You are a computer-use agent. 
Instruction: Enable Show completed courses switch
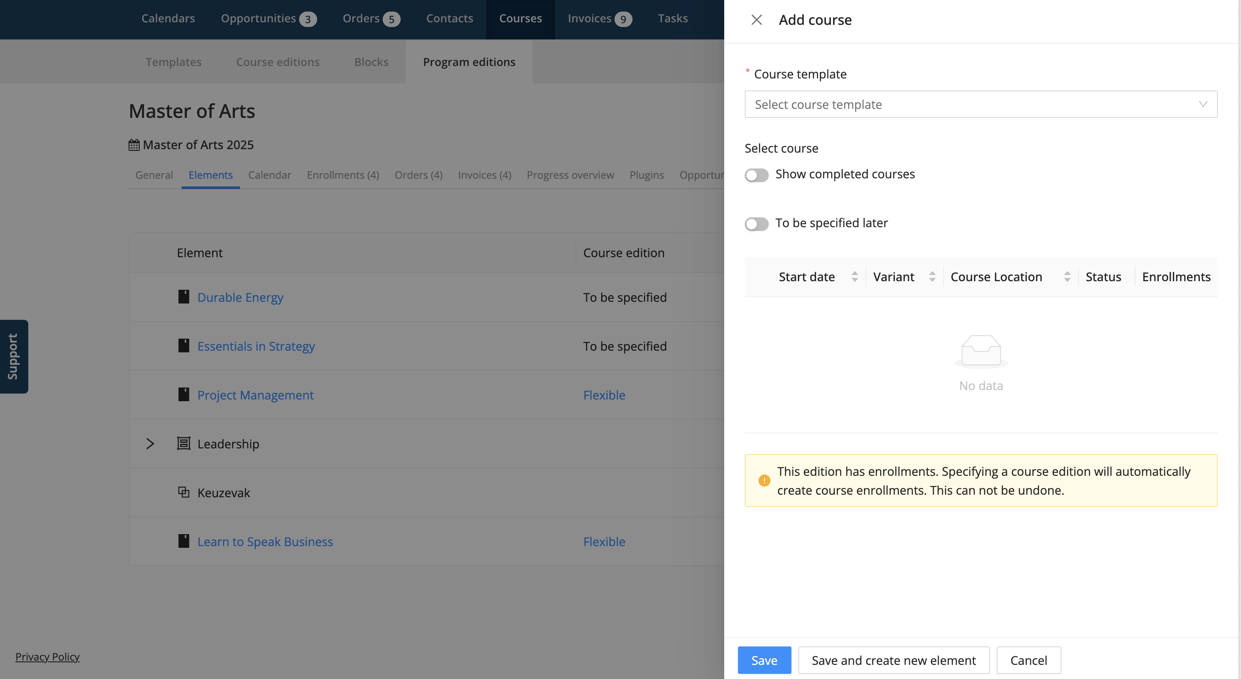tap(756, 174)
